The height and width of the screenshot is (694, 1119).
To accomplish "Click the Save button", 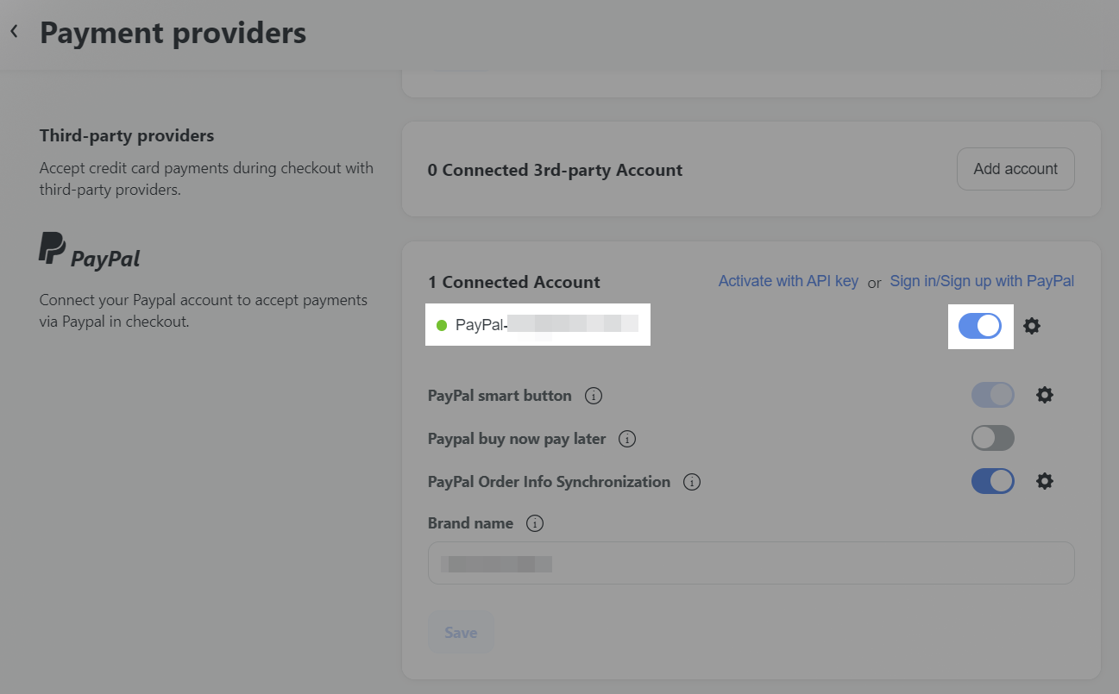I will click(461, 633).
